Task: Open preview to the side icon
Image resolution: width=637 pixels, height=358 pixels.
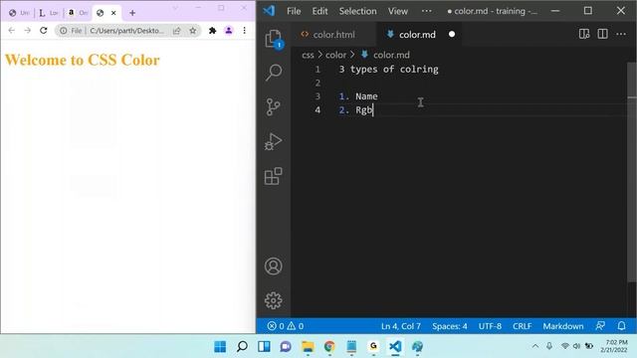Action: 584,34
